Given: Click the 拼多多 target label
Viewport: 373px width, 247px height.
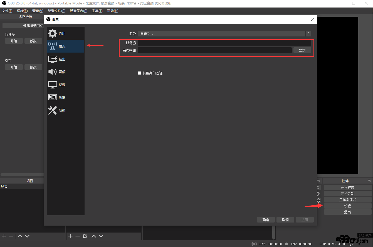Looking at the screenshot, I should pos(10,34).
